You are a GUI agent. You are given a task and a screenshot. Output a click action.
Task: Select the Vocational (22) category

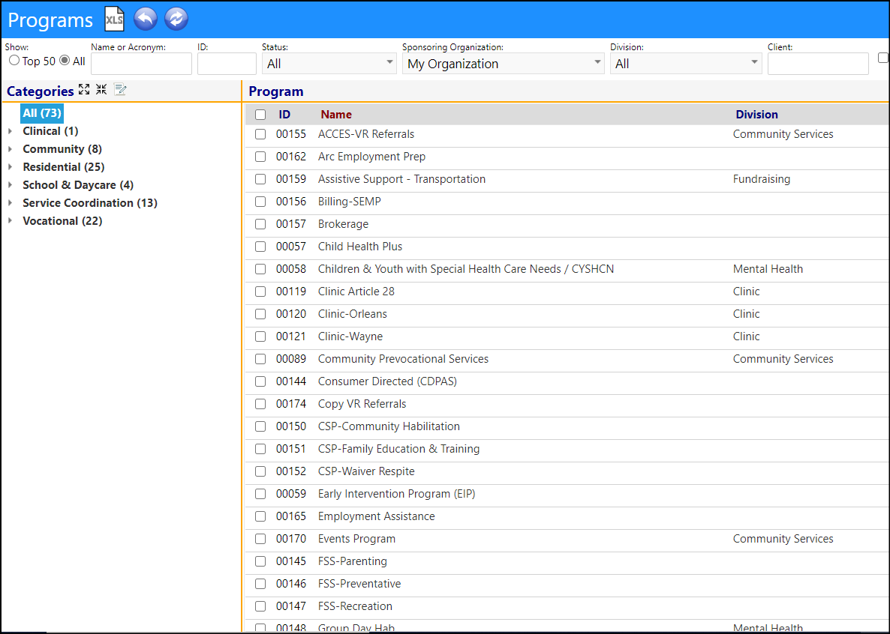(62, 220)
